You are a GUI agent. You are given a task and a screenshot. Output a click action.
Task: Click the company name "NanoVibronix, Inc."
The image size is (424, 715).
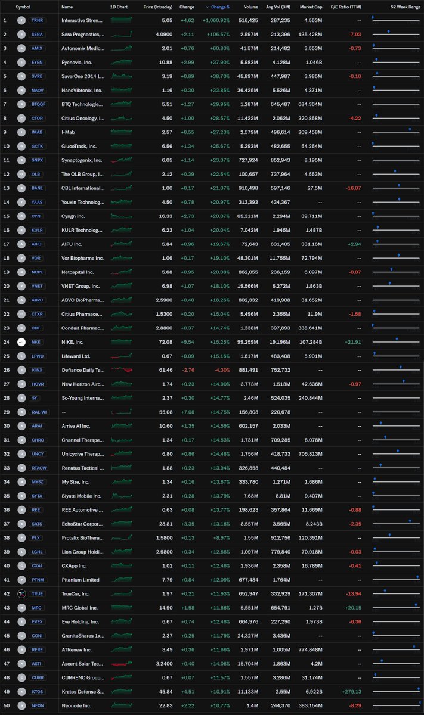pyautogui.click(x=82, y=90)
